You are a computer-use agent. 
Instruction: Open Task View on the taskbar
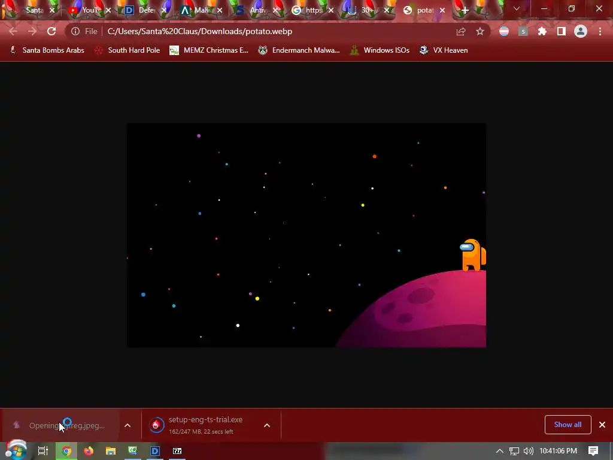(x=43, y=451)
